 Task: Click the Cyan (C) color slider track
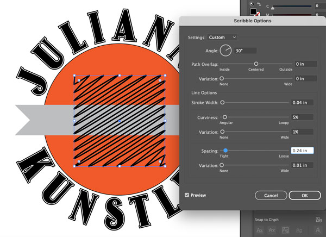(292, 6)
